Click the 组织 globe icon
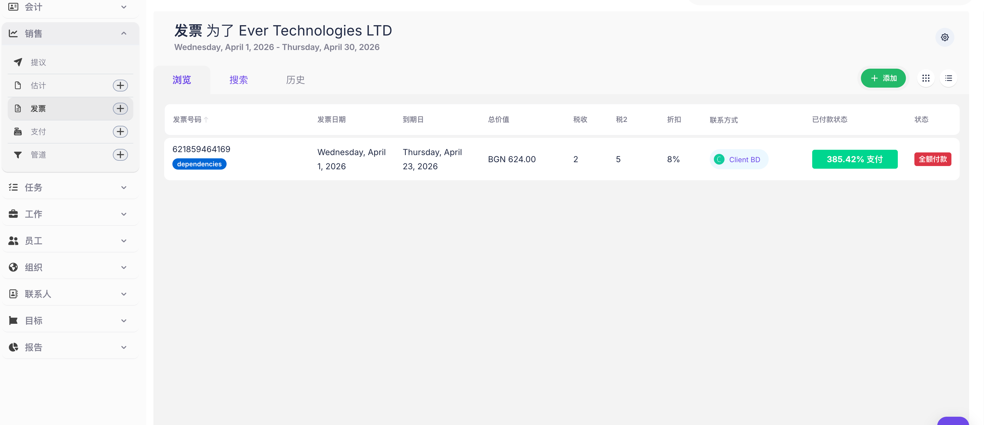Image resolution: width=984 pixels, height=425 pixels. pos(13,268)
